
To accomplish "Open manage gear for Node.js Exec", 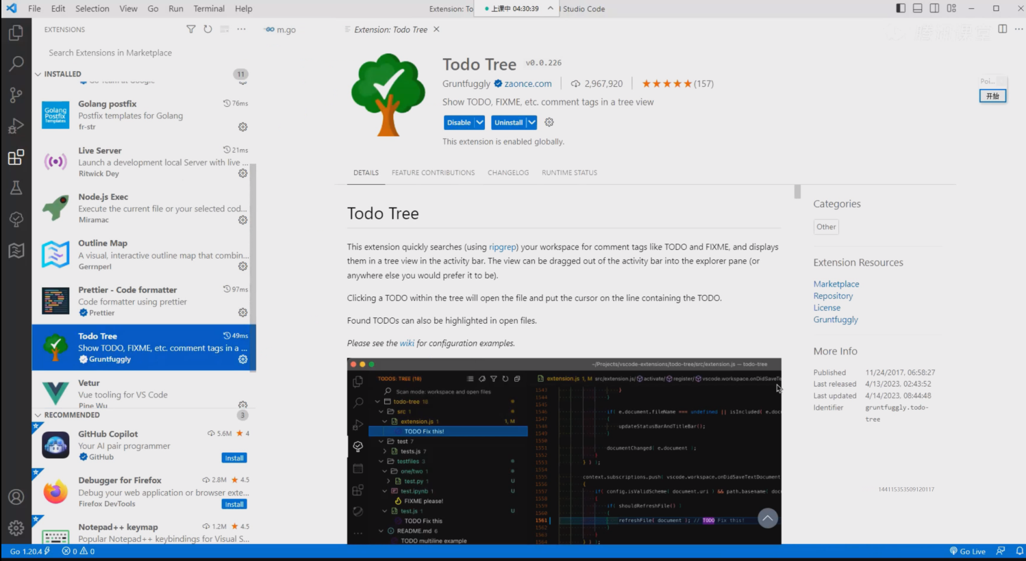I will click(x=242, y=220).
